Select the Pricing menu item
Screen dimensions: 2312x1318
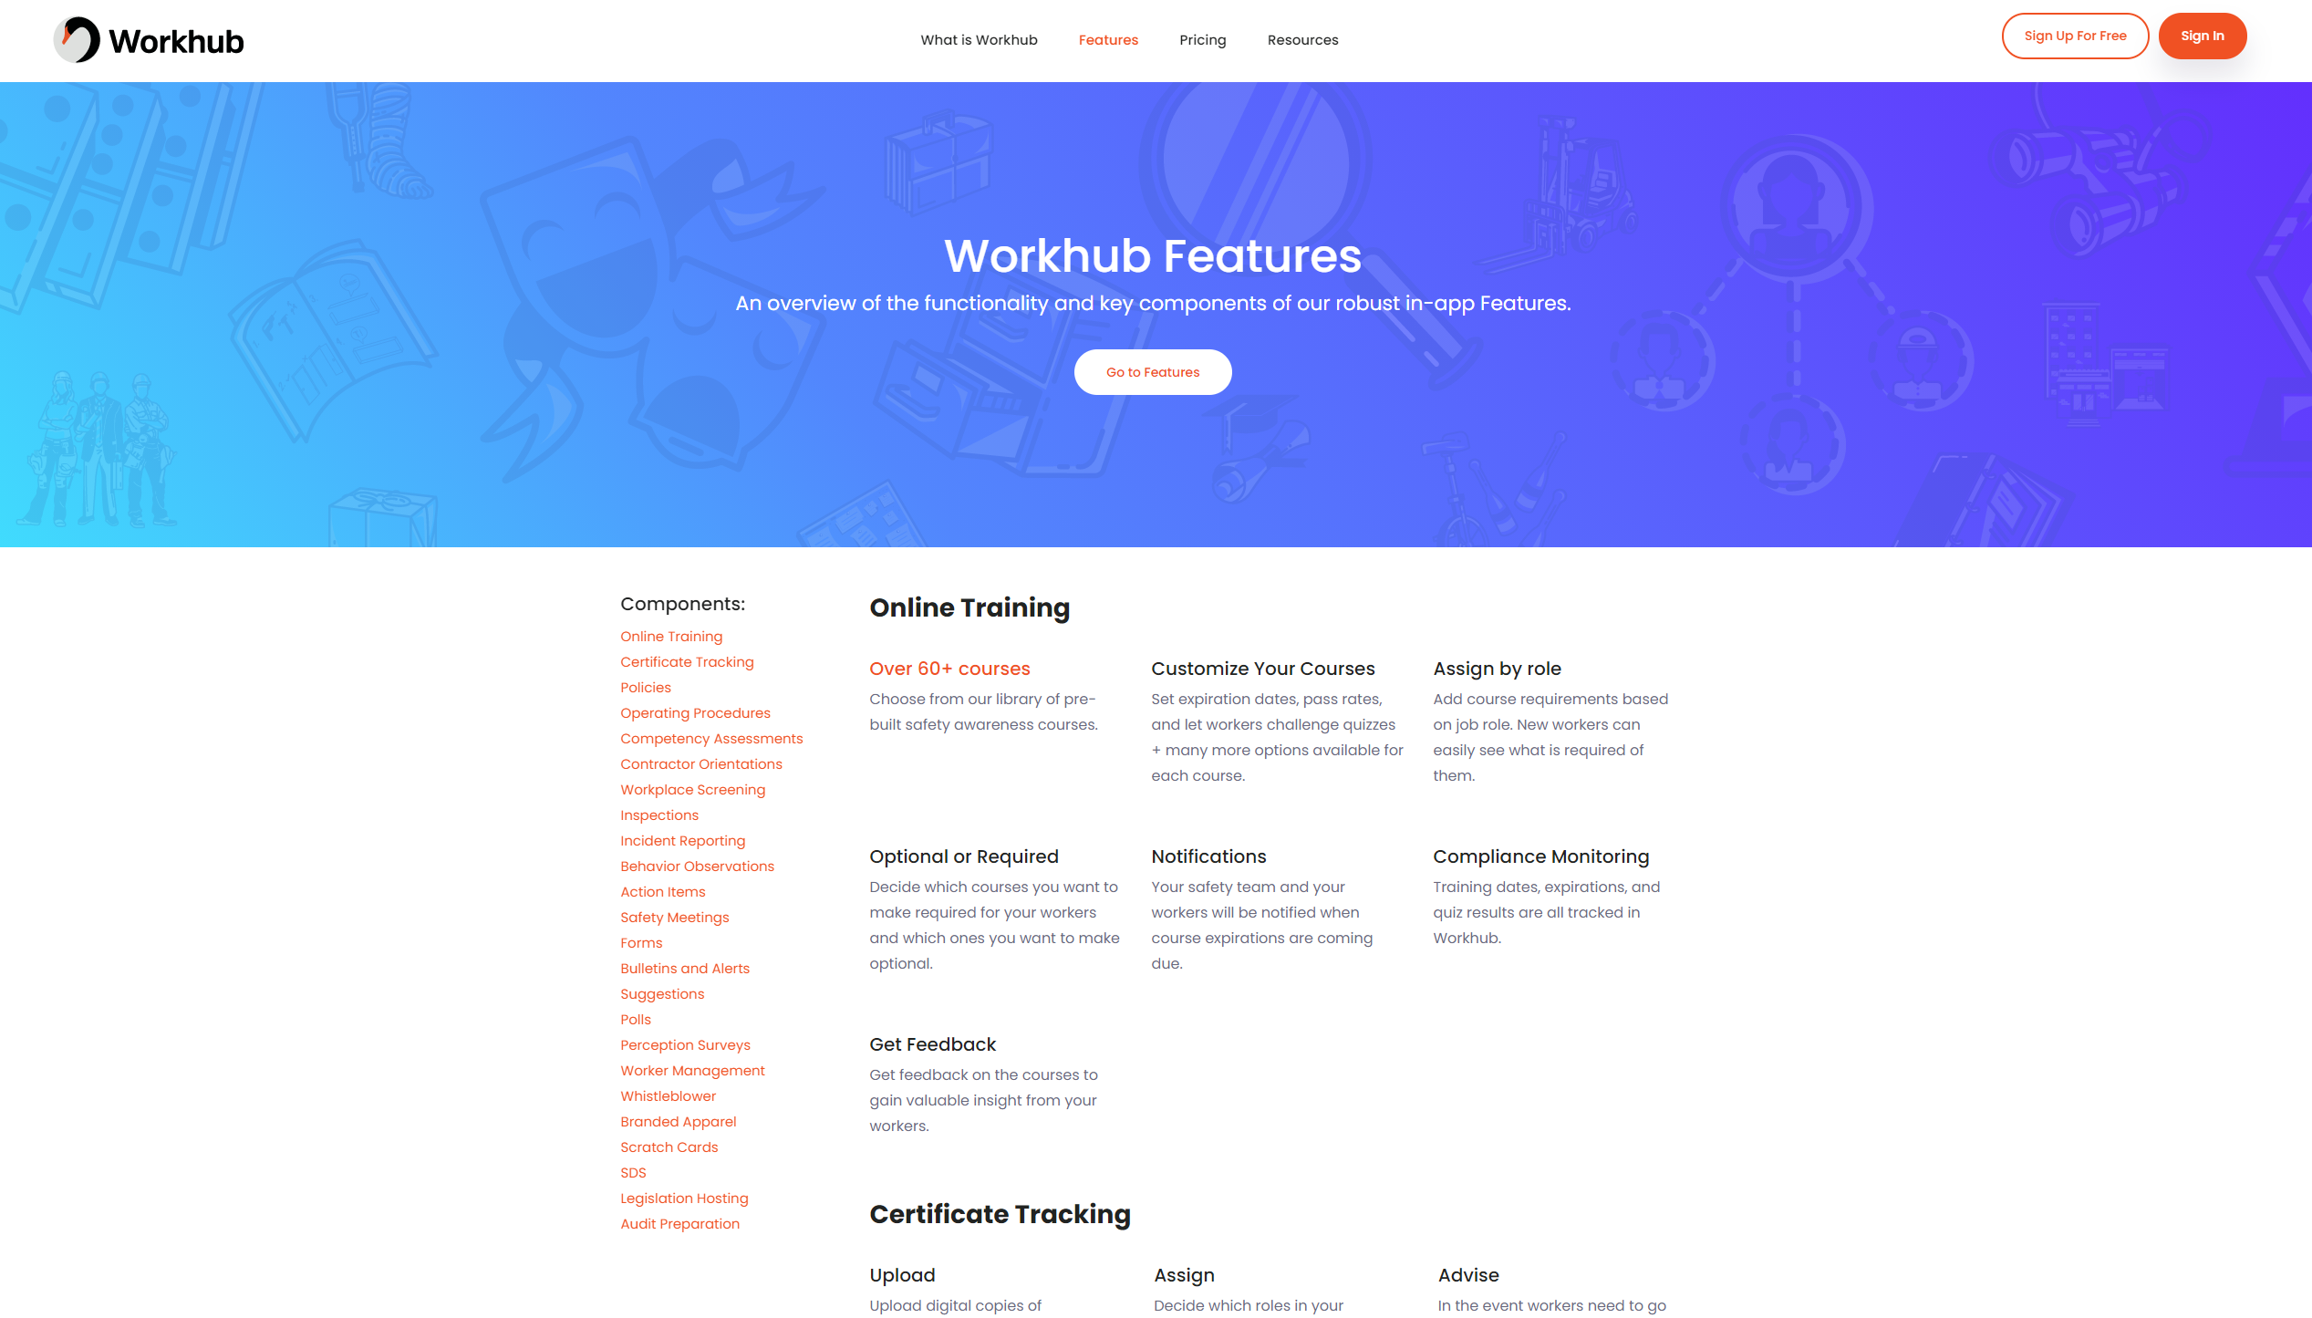click(1202, 40)
